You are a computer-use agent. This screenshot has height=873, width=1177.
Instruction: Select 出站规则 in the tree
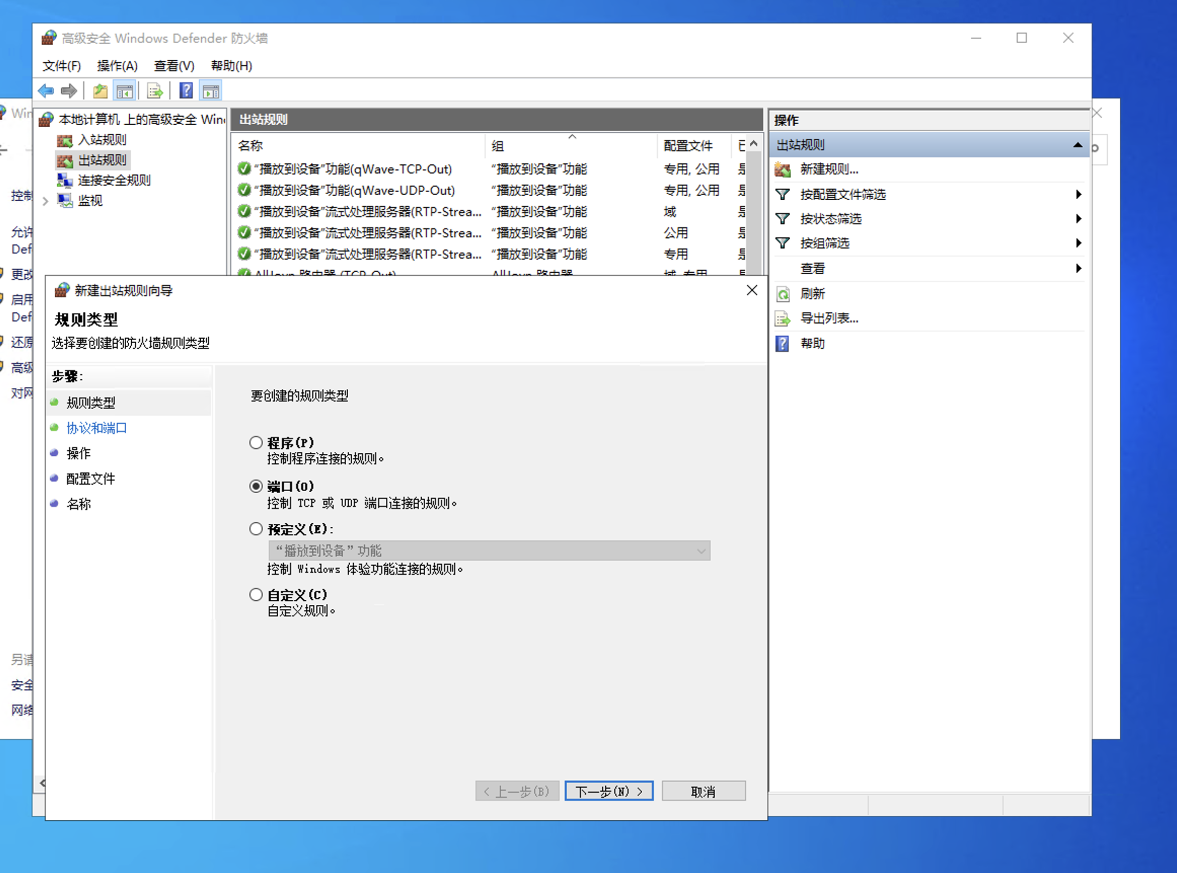(x=102, y=160)
